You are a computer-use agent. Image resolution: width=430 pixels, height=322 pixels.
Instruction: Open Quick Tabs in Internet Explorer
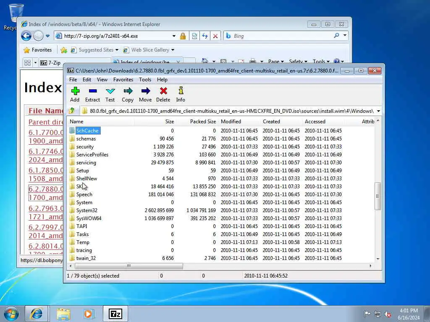tap(27, 63)
